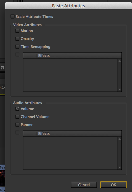Click audio Effects scrollbar down arrow
This screenshot has width=132, height=192.
[119, 168]
